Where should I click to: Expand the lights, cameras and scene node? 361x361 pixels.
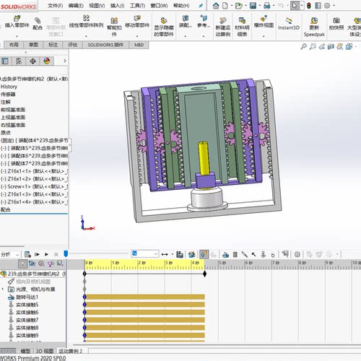click(3, 289)
